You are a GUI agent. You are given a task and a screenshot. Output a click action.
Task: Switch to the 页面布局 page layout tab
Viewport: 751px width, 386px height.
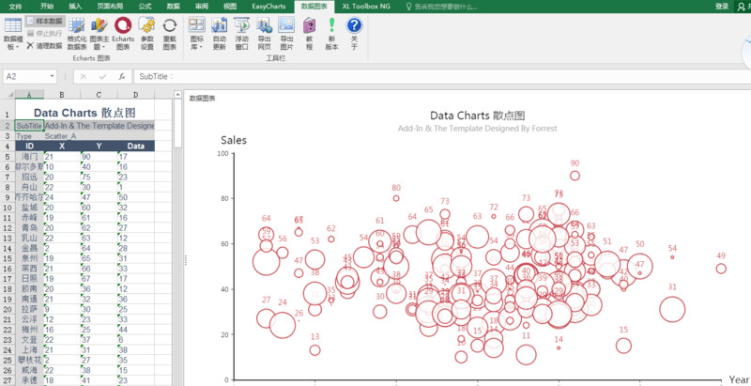[110, 7]
